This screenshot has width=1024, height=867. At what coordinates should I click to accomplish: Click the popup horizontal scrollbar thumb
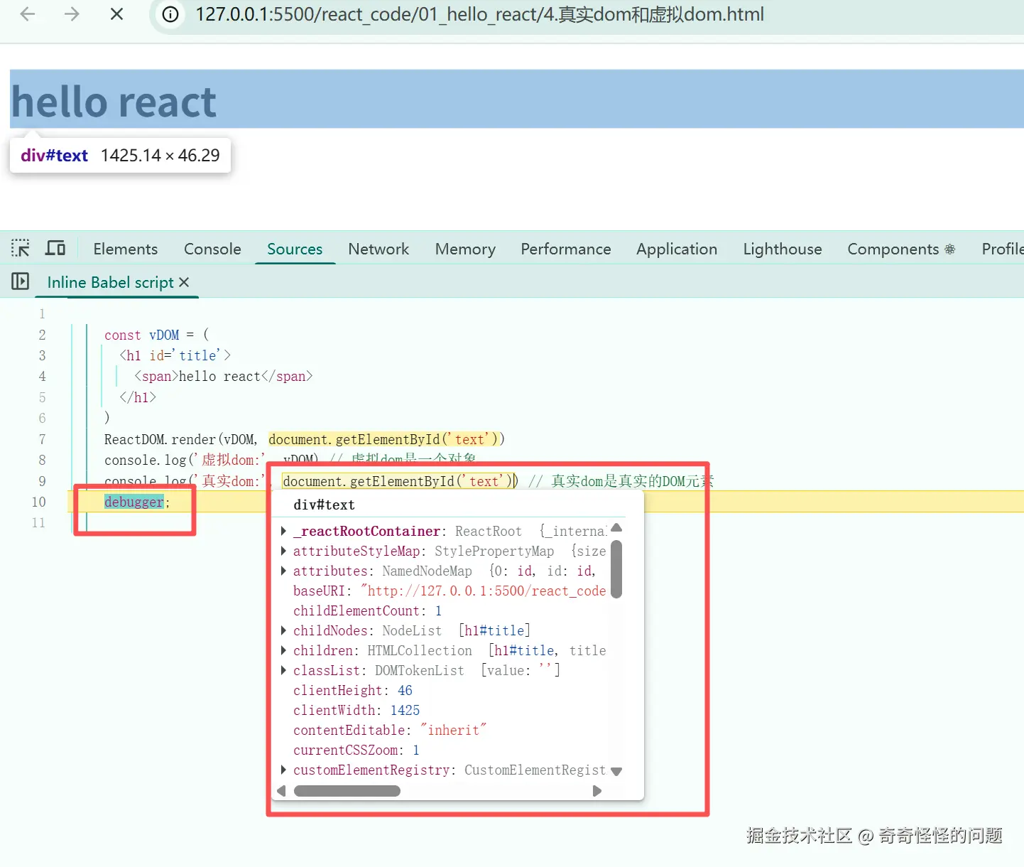click(x=347, y=791)
